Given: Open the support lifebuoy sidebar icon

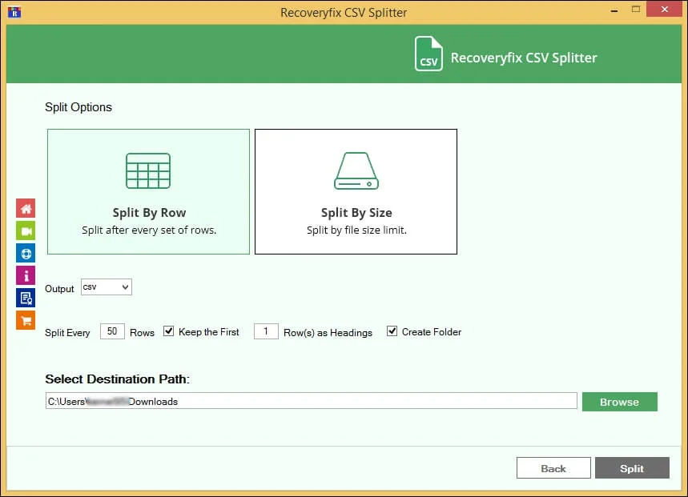Looking at the screenshot, I should 25,253.
